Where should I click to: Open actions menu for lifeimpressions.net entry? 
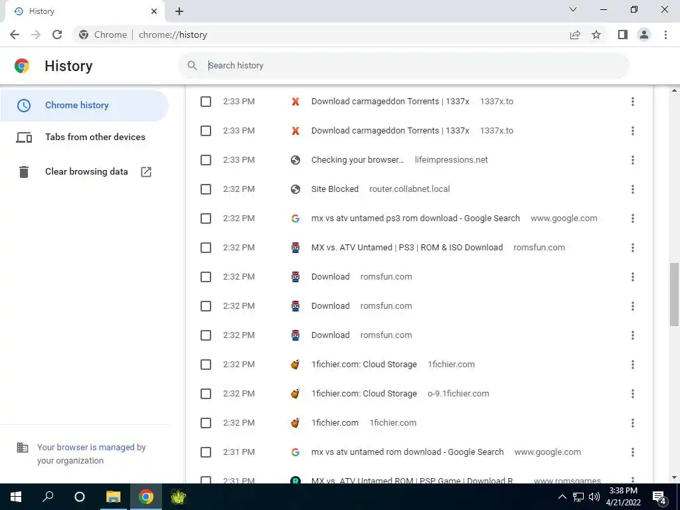click(x=633, y=160)
